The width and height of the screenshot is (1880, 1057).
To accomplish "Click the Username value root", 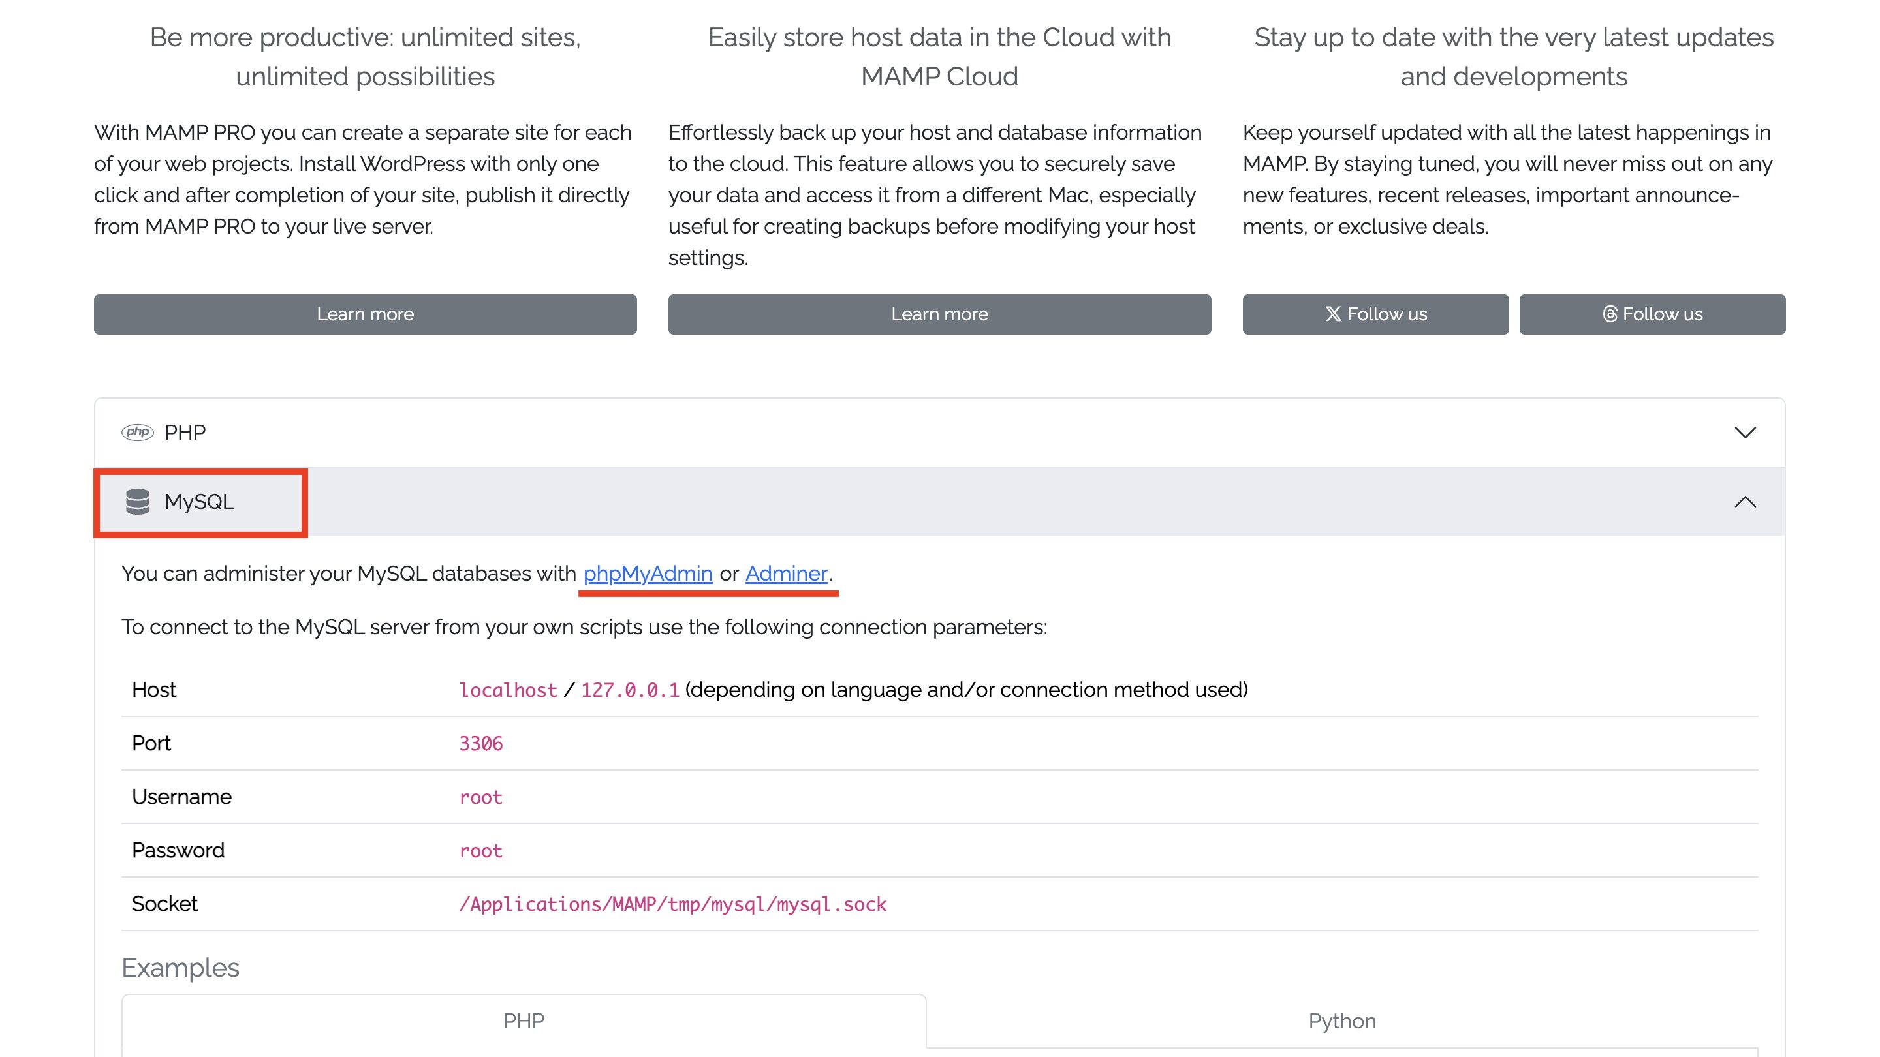I will click(481, 797).
